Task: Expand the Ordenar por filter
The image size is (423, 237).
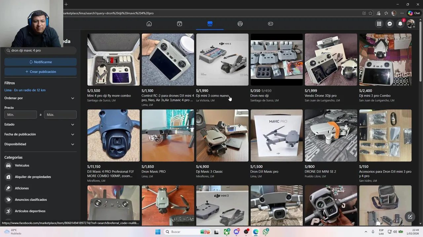Action: (40, 98)
